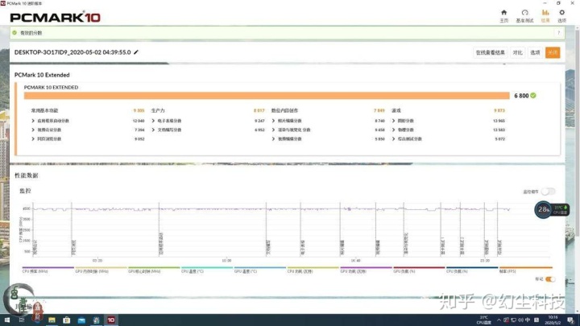Expand the video conferencing score (7 394)
The height and width of the screenshot is (326, 580).
(33, 130)
